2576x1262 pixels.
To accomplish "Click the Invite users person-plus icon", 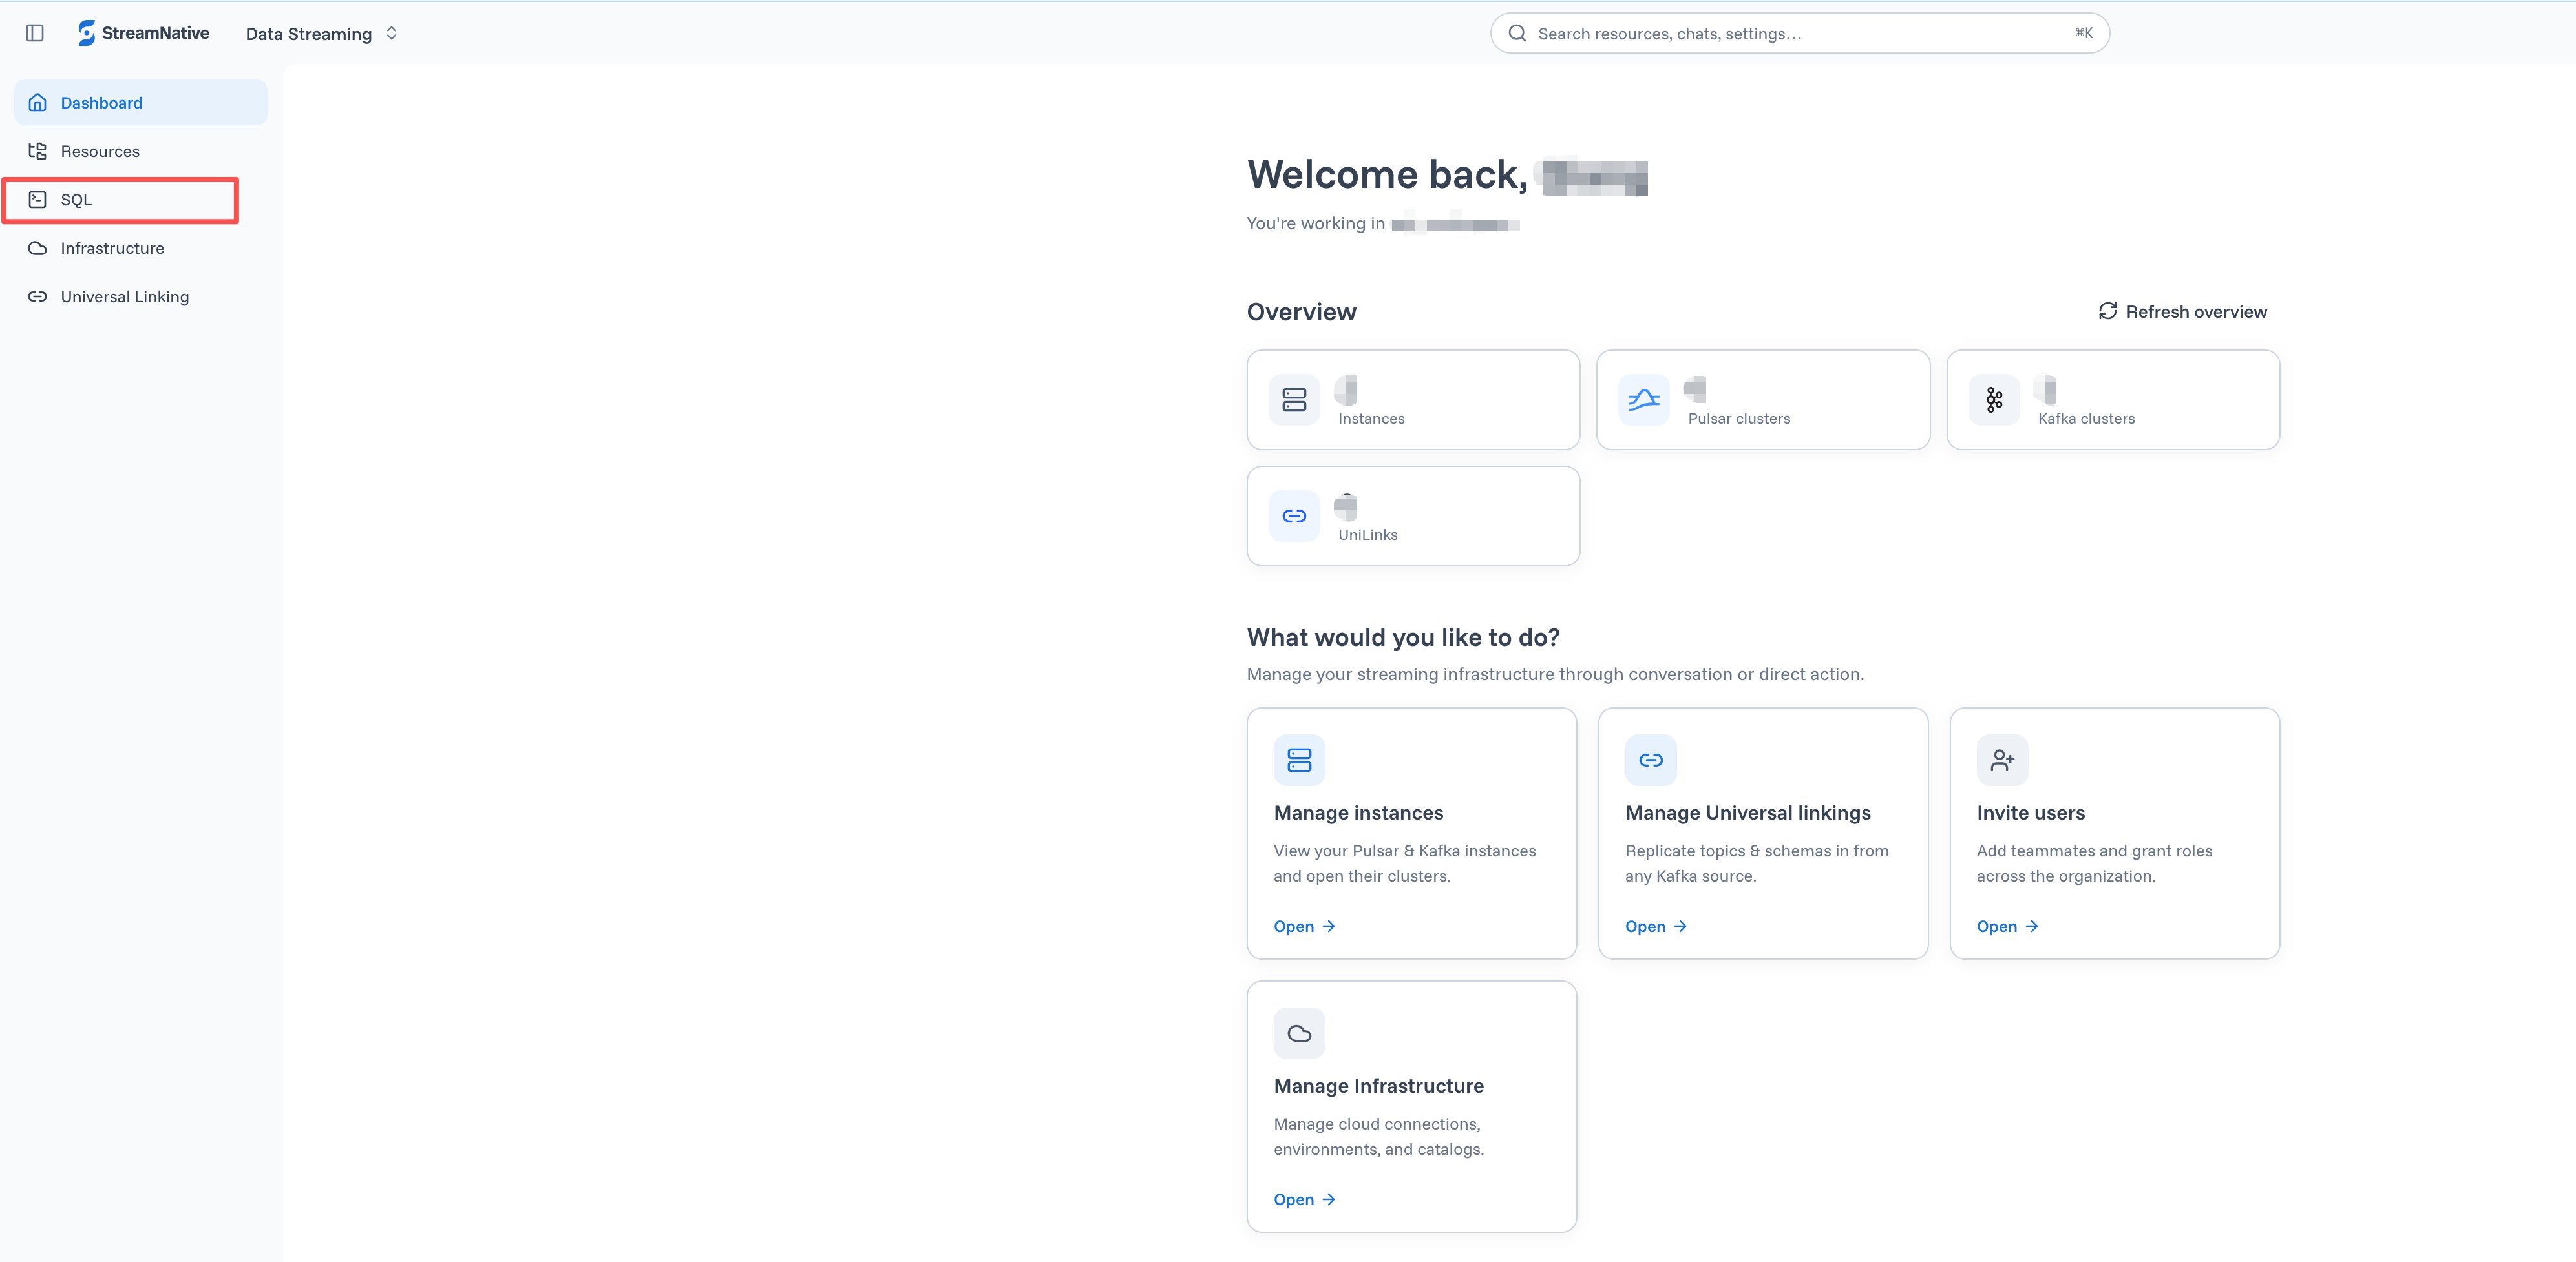I will pos(2002,760).
